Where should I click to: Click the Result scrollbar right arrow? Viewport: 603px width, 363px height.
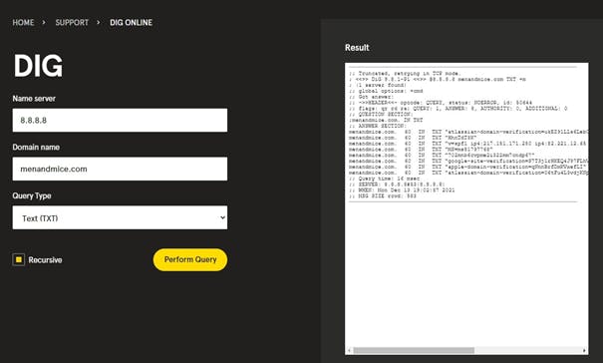click(x=584, y=350)
